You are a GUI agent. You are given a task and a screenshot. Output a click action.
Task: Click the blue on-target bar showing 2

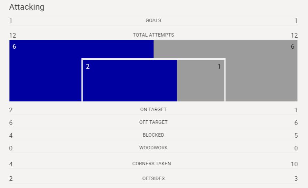[x=130, y=80]
